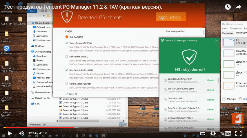Select the Gen:Heur.ARP.1 cleared entry
Image resolution: width=247 pixels, height=138 pixels.
[189, 100]
